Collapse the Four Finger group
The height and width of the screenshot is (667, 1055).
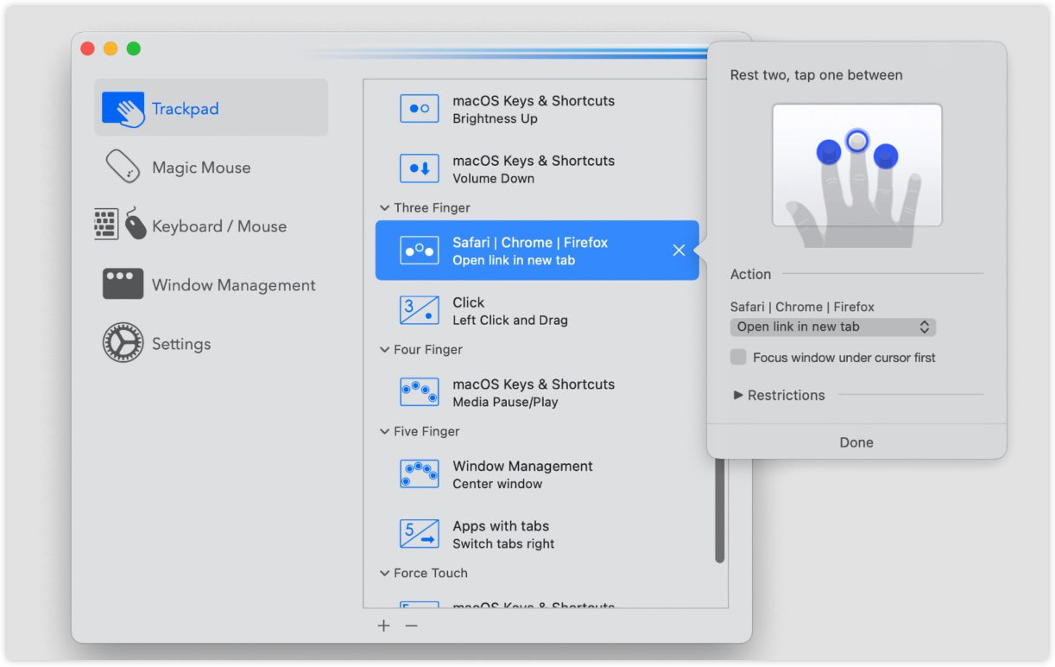point(384,350)
